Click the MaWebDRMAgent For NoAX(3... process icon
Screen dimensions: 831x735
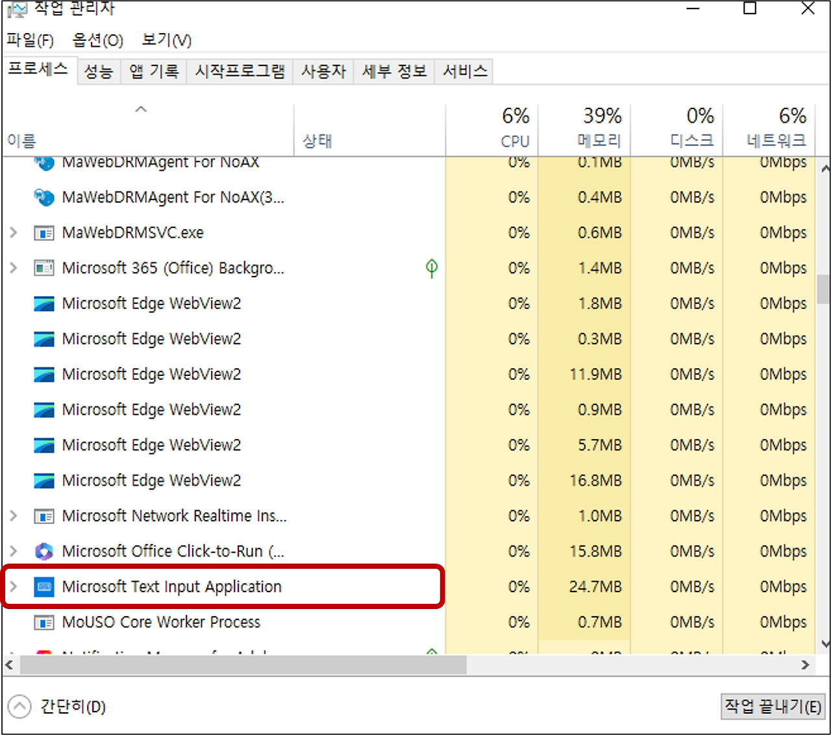click(43, 197)
